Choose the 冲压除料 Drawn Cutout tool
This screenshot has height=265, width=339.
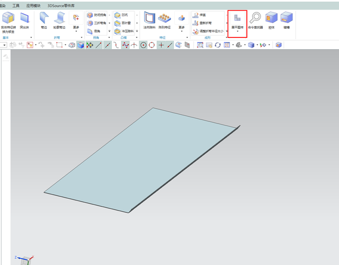[124, 31]
